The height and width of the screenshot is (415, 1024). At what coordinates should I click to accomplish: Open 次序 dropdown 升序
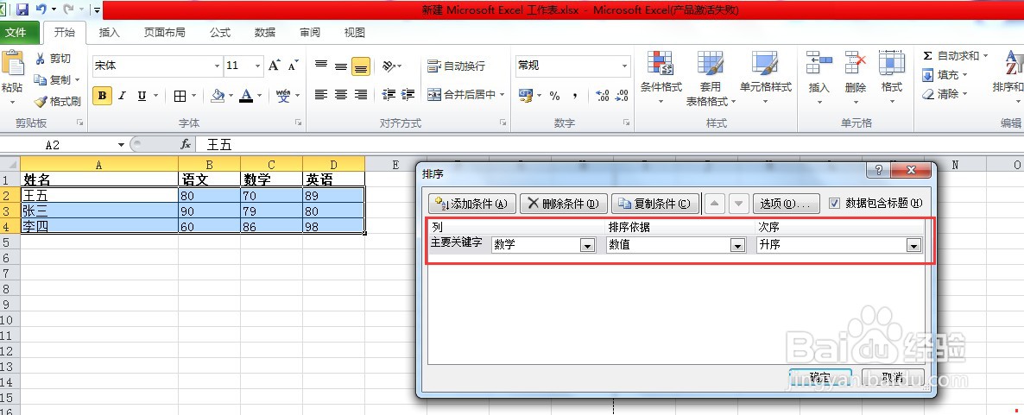click(913, 245)
